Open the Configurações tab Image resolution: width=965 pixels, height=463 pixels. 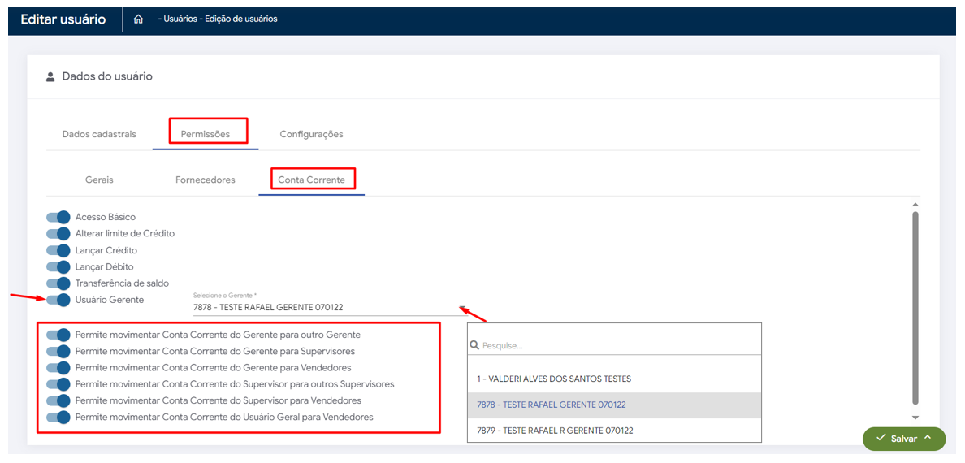click(x=311, y=134)
